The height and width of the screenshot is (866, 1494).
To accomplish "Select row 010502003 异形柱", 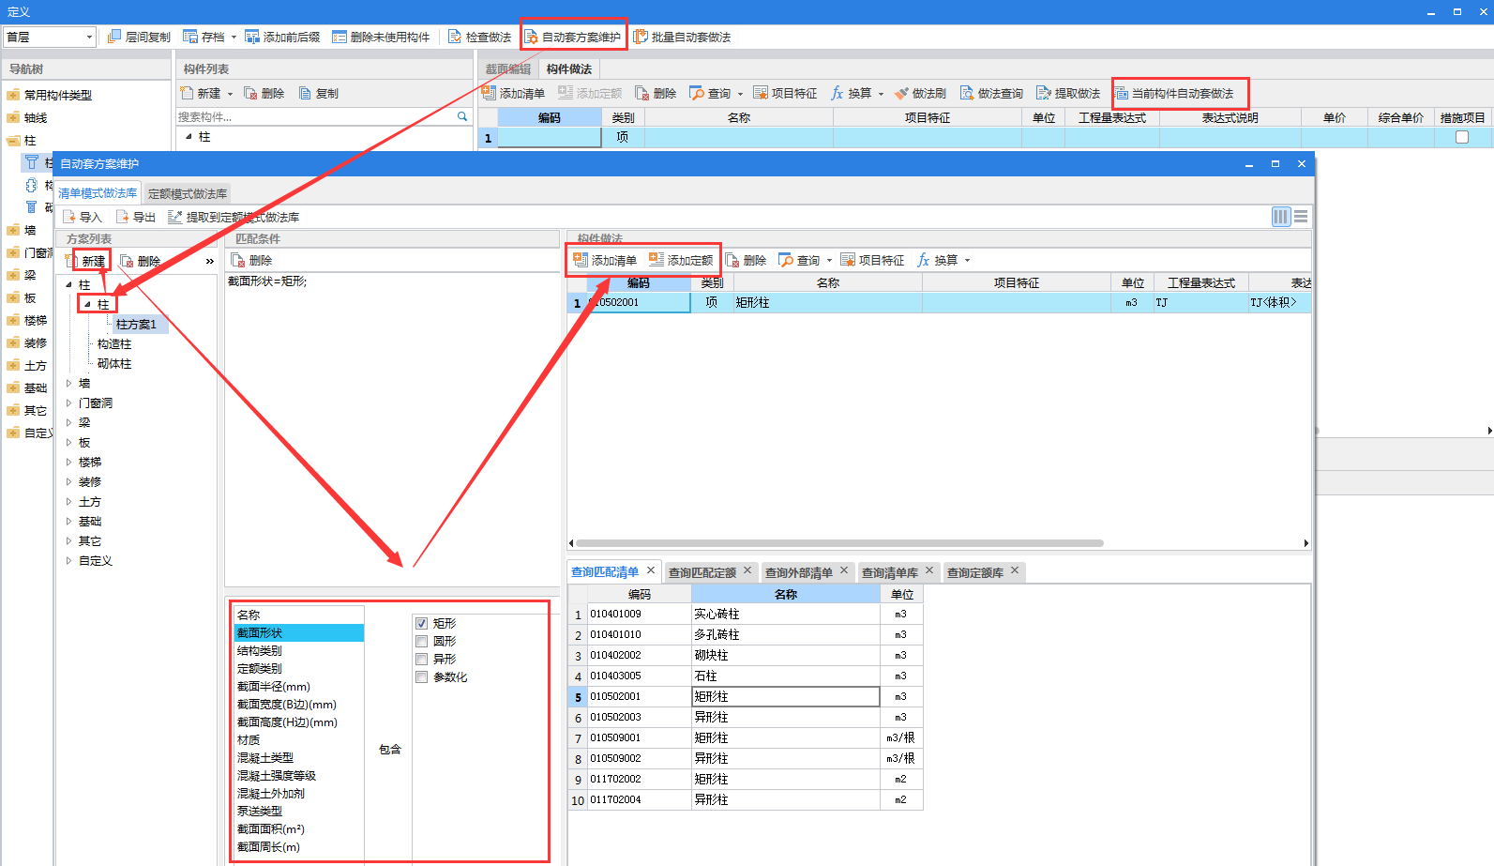I will point(746,717).
